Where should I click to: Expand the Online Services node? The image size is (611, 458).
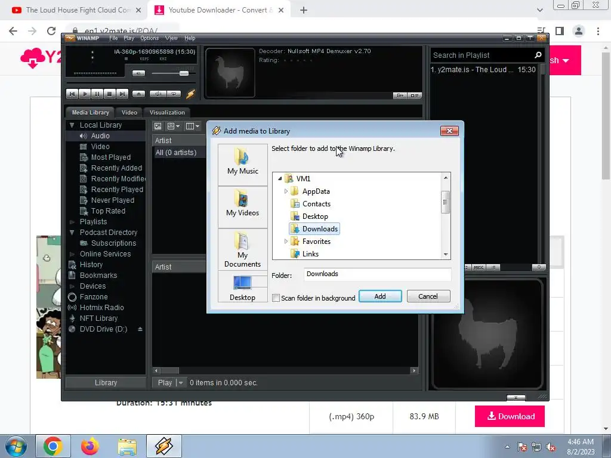[x=72, y=254]
